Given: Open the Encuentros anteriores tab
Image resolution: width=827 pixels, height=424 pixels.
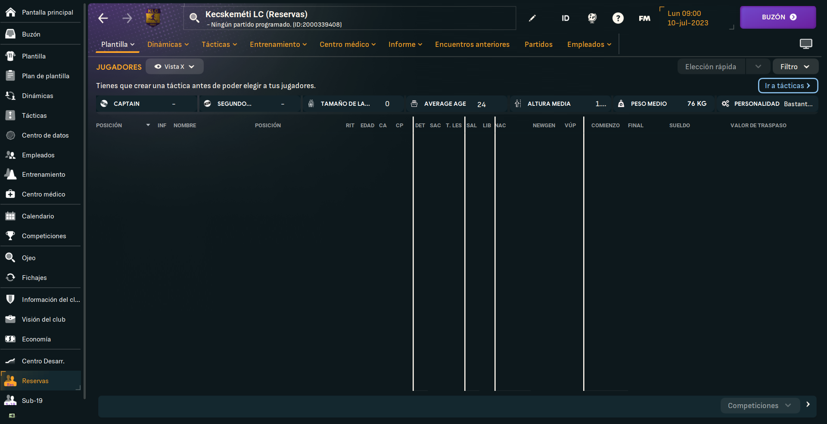Looking at the screenshot, I should (x=472, y=44).
